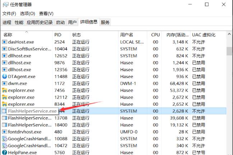233x155 pixels.
Task: Switch to the 服务 tab
Action: click(x=105, y=22)
